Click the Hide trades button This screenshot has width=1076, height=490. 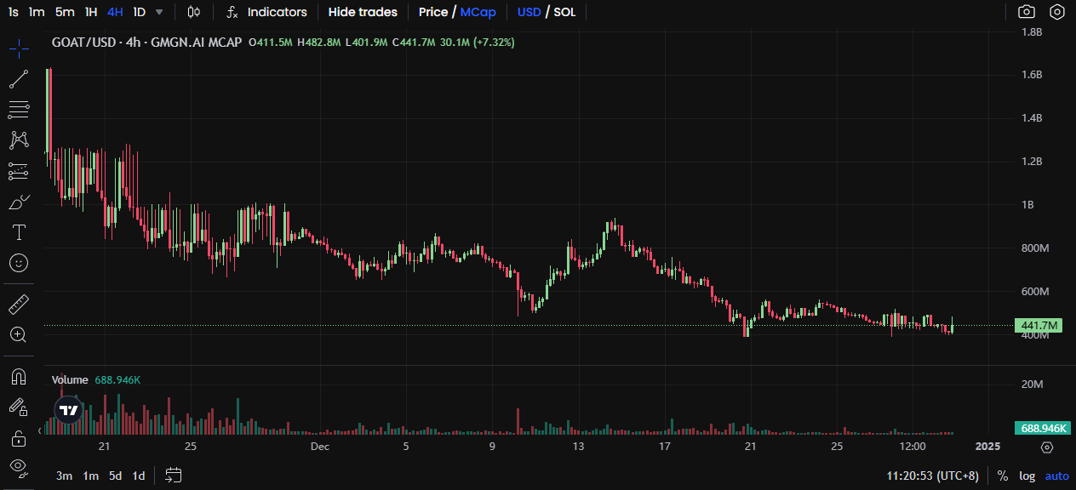coord(363,12)
